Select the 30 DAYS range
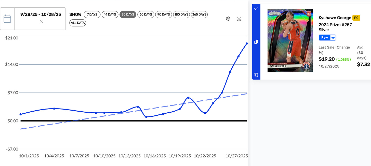371x166 pixels. click(128, 14)
